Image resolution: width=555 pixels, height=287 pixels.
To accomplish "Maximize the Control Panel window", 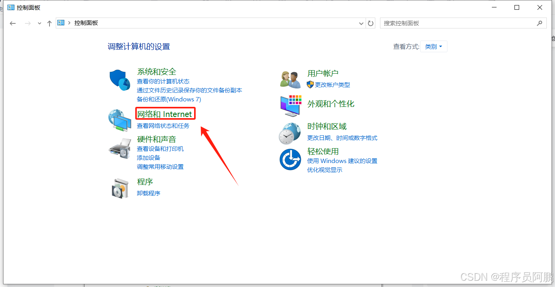I will 517,7.
